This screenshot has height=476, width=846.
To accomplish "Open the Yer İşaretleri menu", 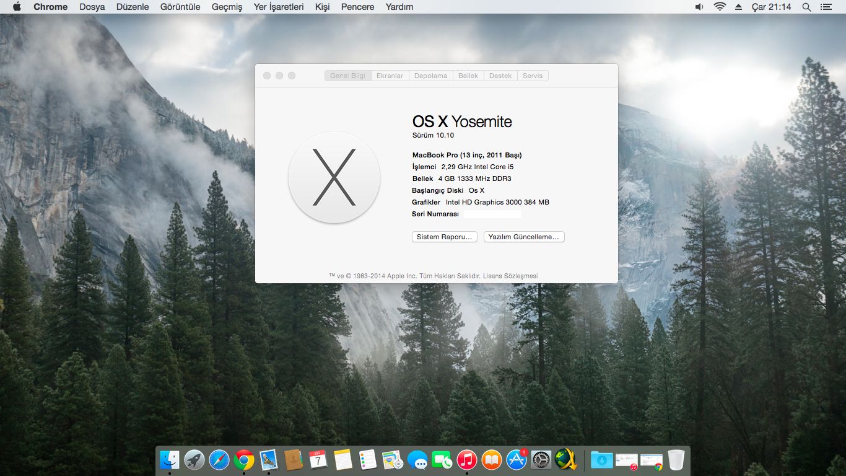I will (x=279, y=7).
